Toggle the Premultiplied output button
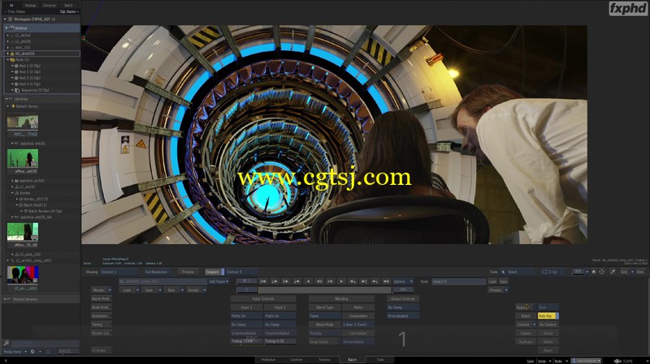 pos(402,316)
